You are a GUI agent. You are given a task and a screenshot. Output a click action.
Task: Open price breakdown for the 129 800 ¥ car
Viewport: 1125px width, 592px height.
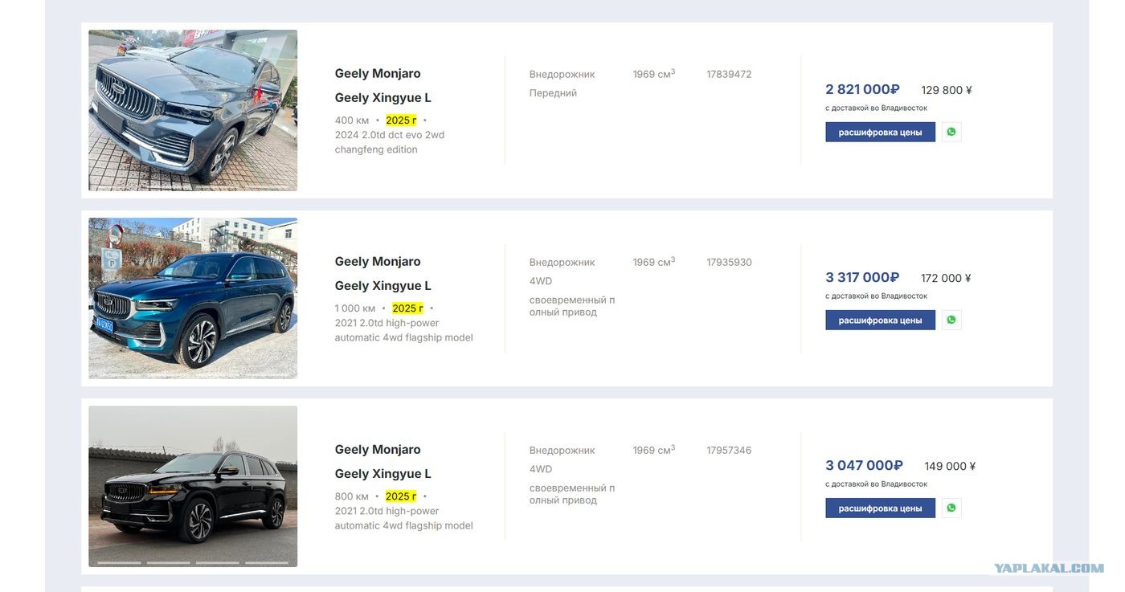coord(880,132)
